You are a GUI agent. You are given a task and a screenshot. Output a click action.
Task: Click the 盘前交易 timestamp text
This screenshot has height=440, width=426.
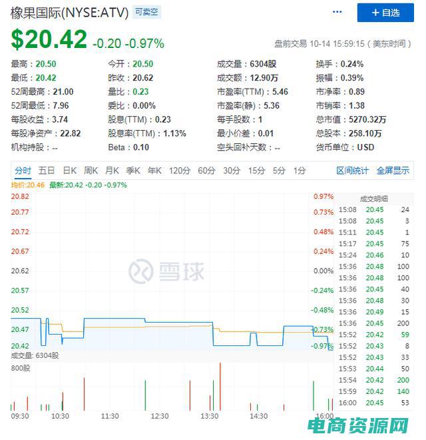(343, 44)
